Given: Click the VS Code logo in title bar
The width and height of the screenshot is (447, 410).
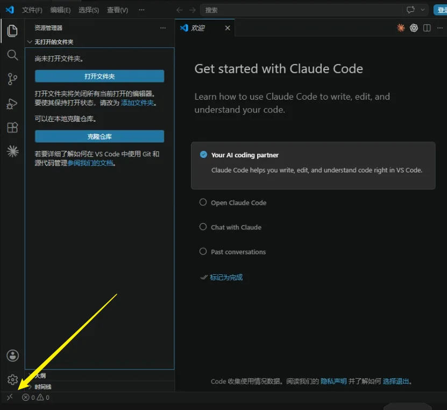Looking at the screenshot, I should pos(10,10).
